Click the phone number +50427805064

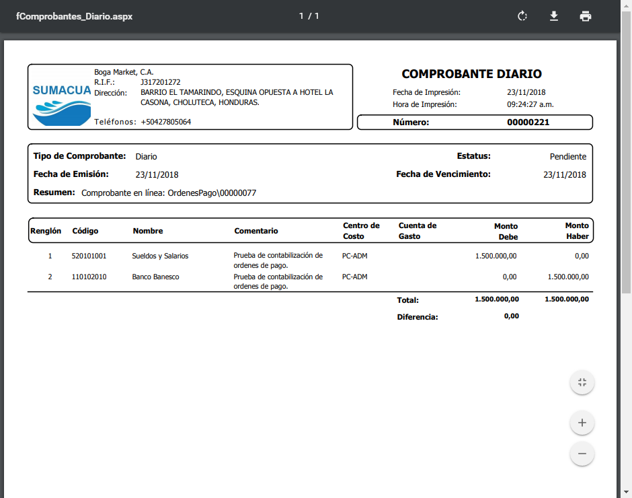[165, 122]
